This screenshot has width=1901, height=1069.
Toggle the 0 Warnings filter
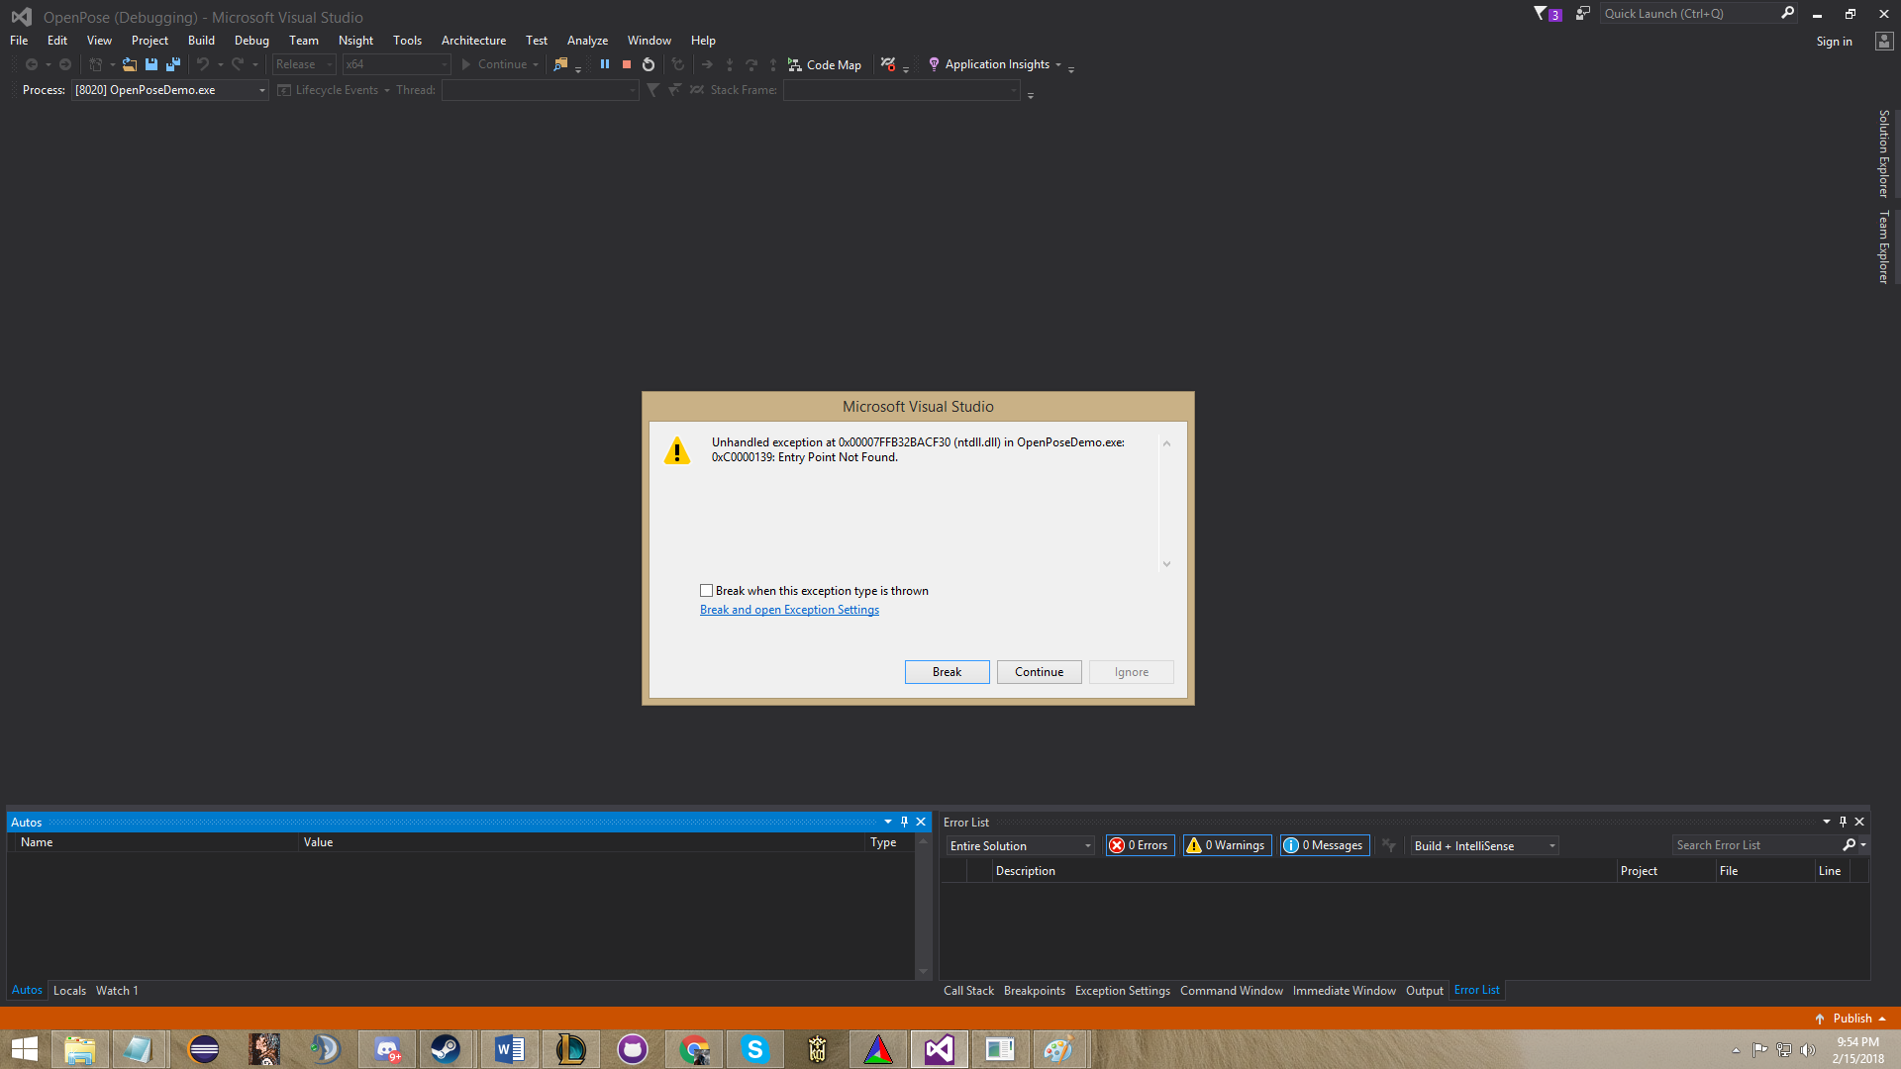point(1227,844)
